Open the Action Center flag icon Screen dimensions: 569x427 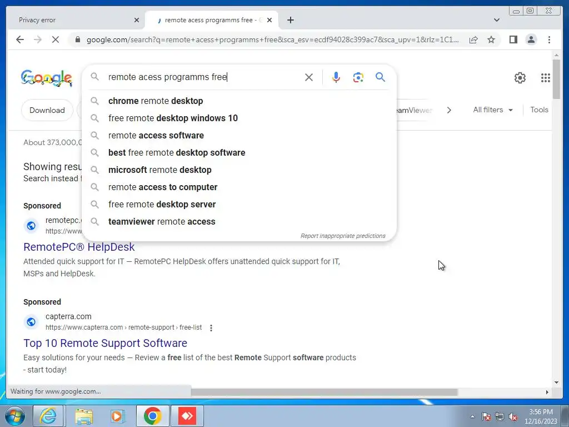[486, 416]
